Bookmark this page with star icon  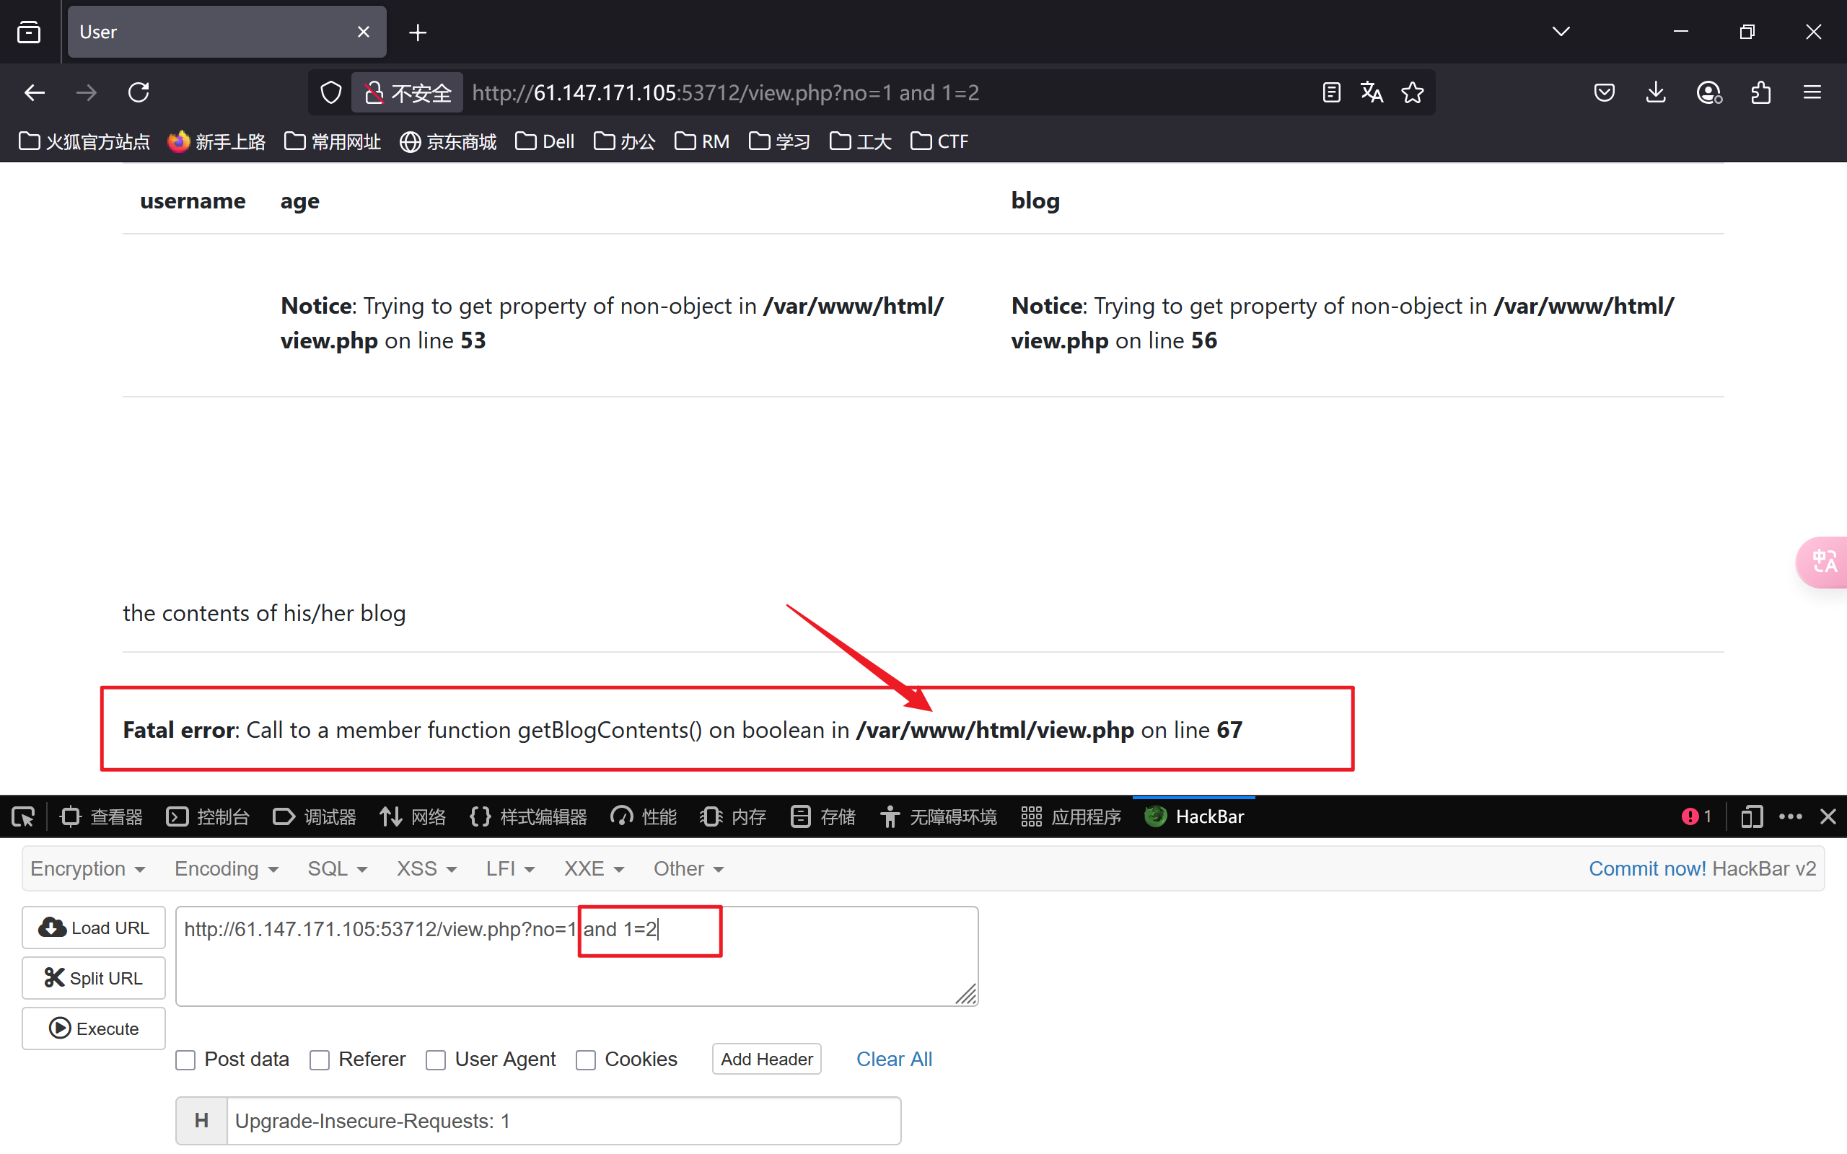(1412, 92)
